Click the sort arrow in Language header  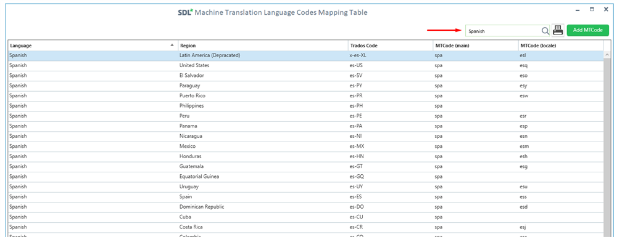tap(172, 45)
